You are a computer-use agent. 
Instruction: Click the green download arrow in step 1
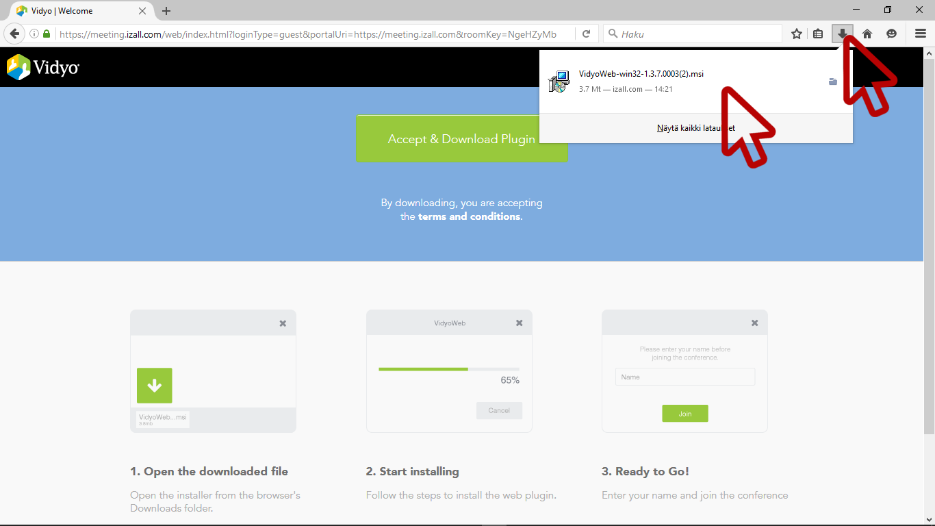pyautogui.click(x=155, y=386)
